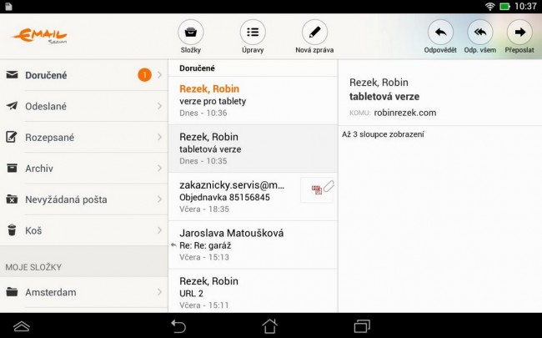This screenshot has height=338, width=542.
Task: Tap the Android back navigation button
Action: click(x=178, y=325)
